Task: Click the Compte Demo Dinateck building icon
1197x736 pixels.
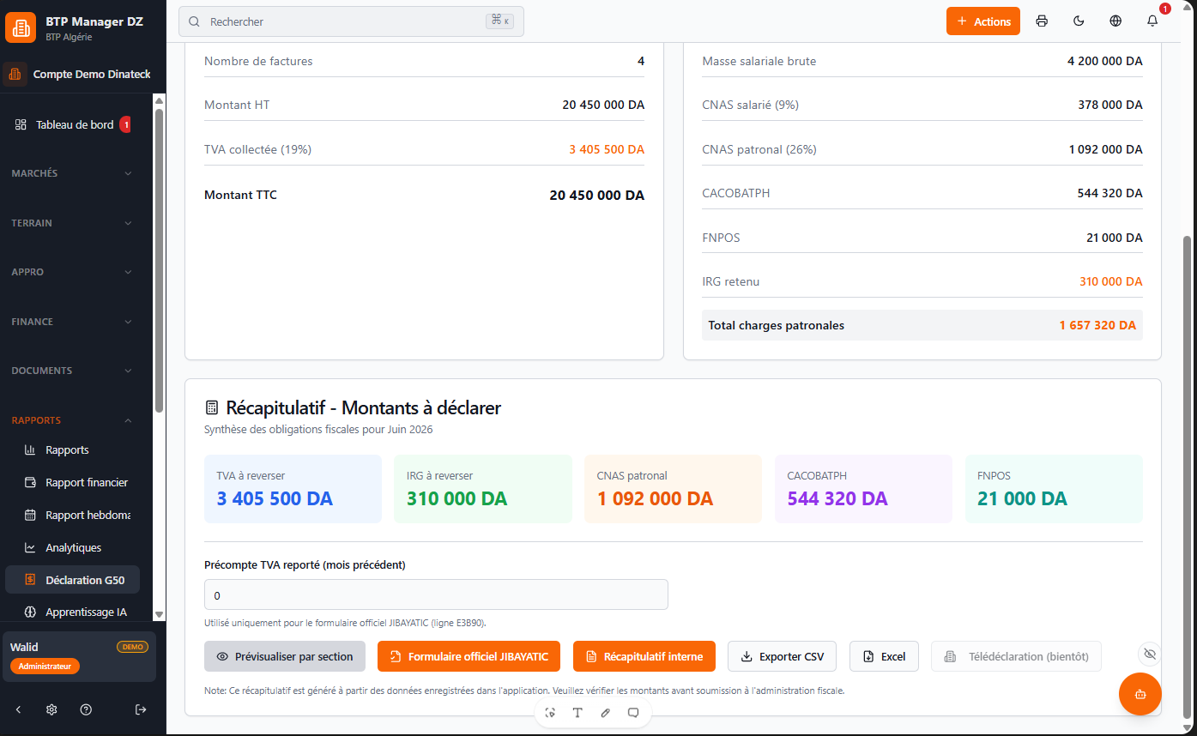Action: coord(15,75)
